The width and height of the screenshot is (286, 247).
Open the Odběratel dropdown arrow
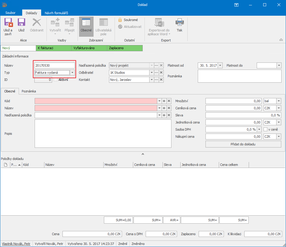tap(152, 73)
